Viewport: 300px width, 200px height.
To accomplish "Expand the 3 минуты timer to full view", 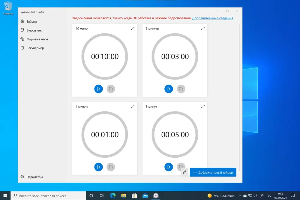I will pos(203,28).
